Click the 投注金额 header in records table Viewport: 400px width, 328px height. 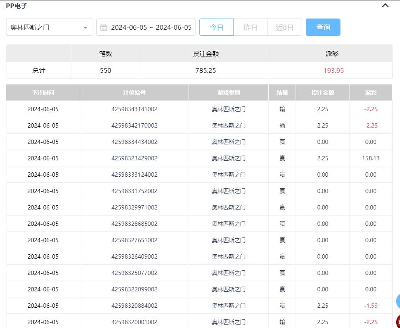[322, 93]
